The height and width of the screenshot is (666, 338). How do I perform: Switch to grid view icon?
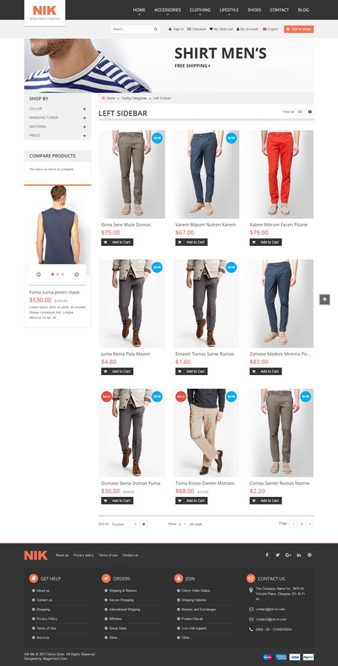pos(301,112)
